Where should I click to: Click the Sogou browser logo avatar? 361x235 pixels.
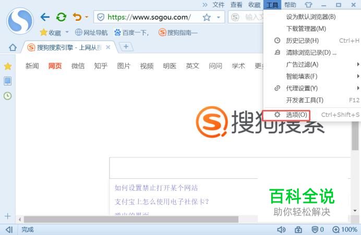[20, 21]
